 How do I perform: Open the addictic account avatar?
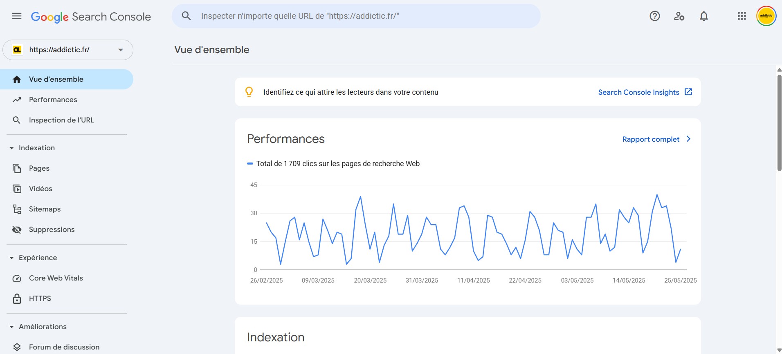(766, 16)
